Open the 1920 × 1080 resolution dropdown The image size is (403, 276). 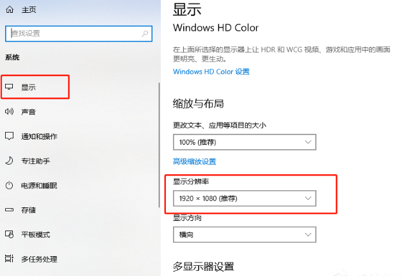tap(245, 199)
